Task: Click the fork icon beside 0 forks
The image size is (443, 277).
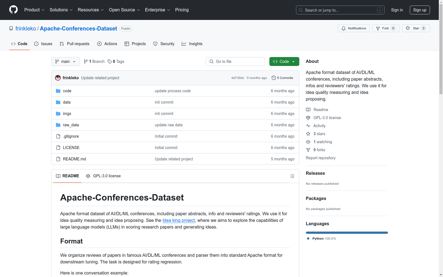Action: (x=308, y=150)
